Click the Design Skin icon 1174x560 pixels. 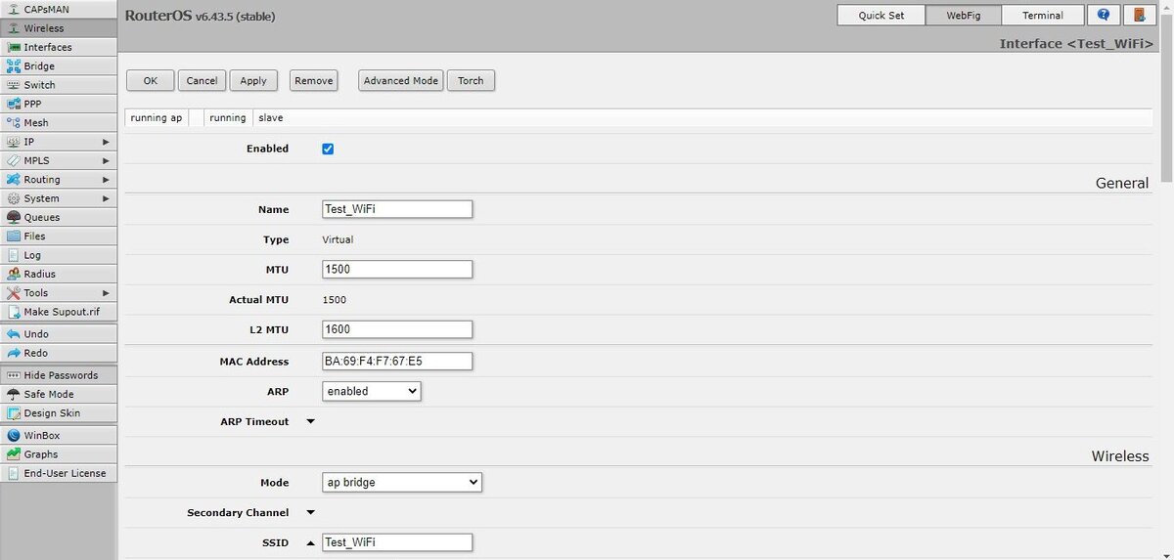click(14, 413)
